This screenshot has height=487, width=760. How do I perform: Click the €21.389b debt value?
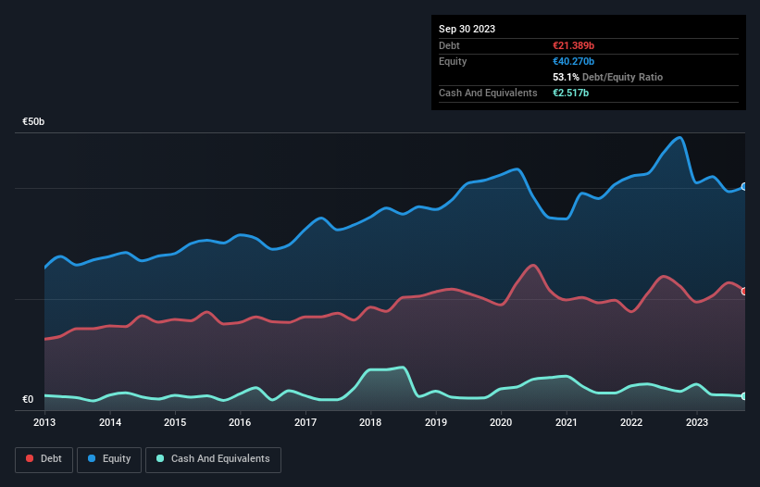(573, 45)
